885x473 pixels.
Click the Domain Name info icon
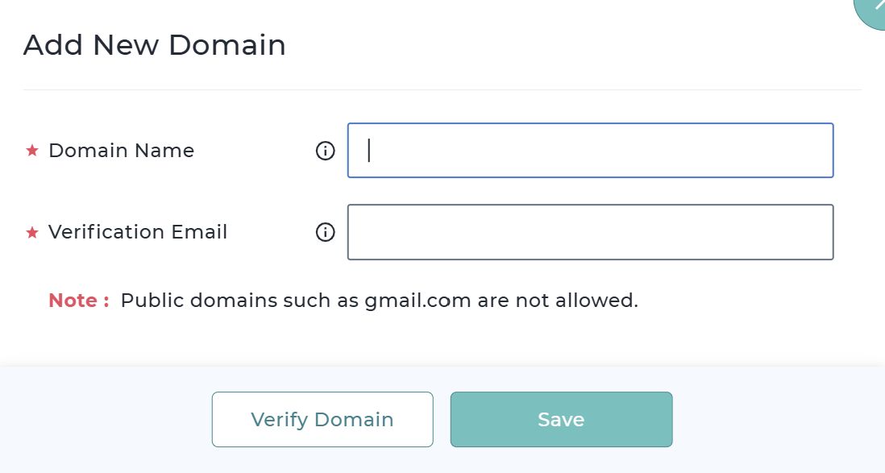click(x=325, y=151)
